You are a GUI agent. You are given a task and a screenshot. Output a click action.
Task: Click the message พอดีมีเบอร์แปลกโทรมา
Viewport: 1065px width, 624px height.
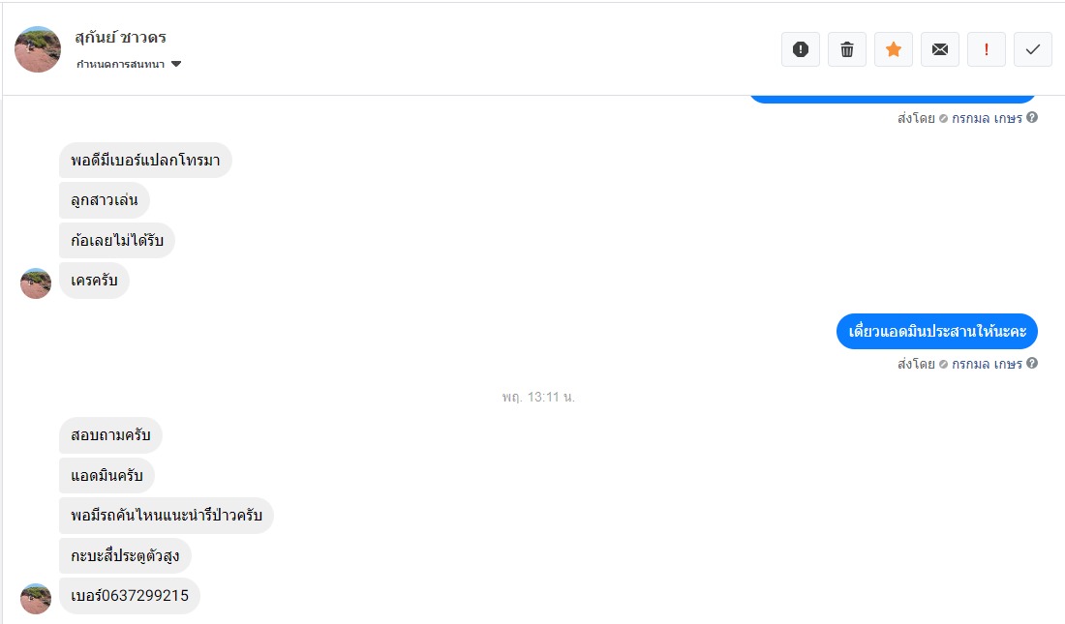[x=145, y=161]
